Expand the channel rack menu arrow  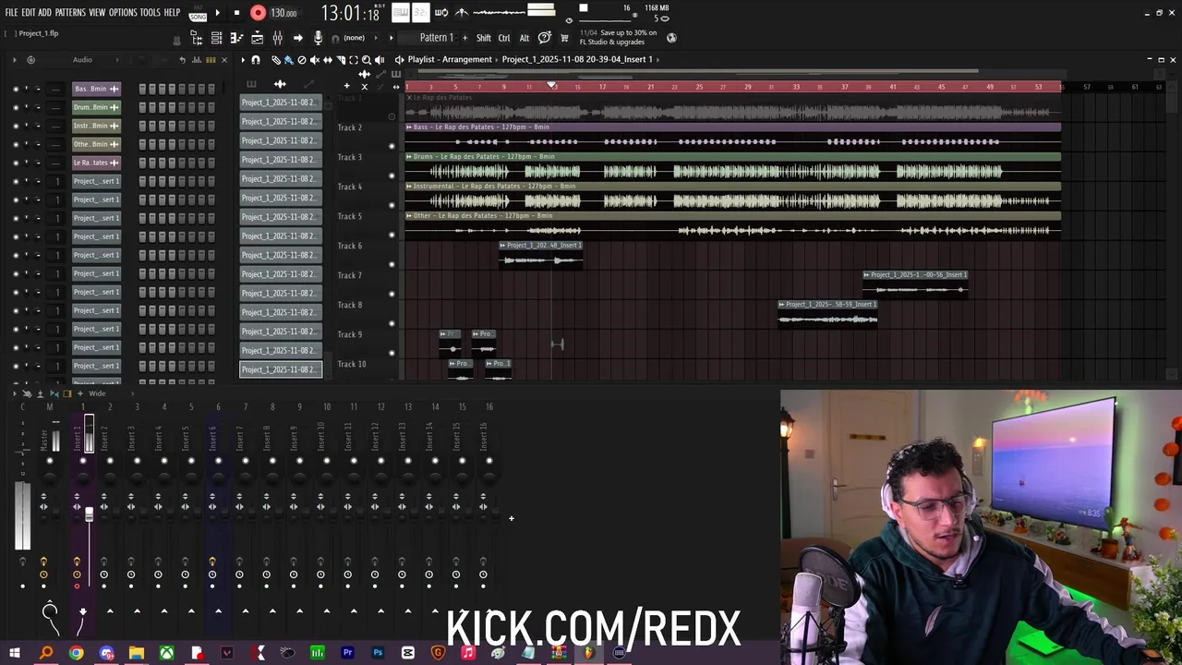click(x=13, y=59)
